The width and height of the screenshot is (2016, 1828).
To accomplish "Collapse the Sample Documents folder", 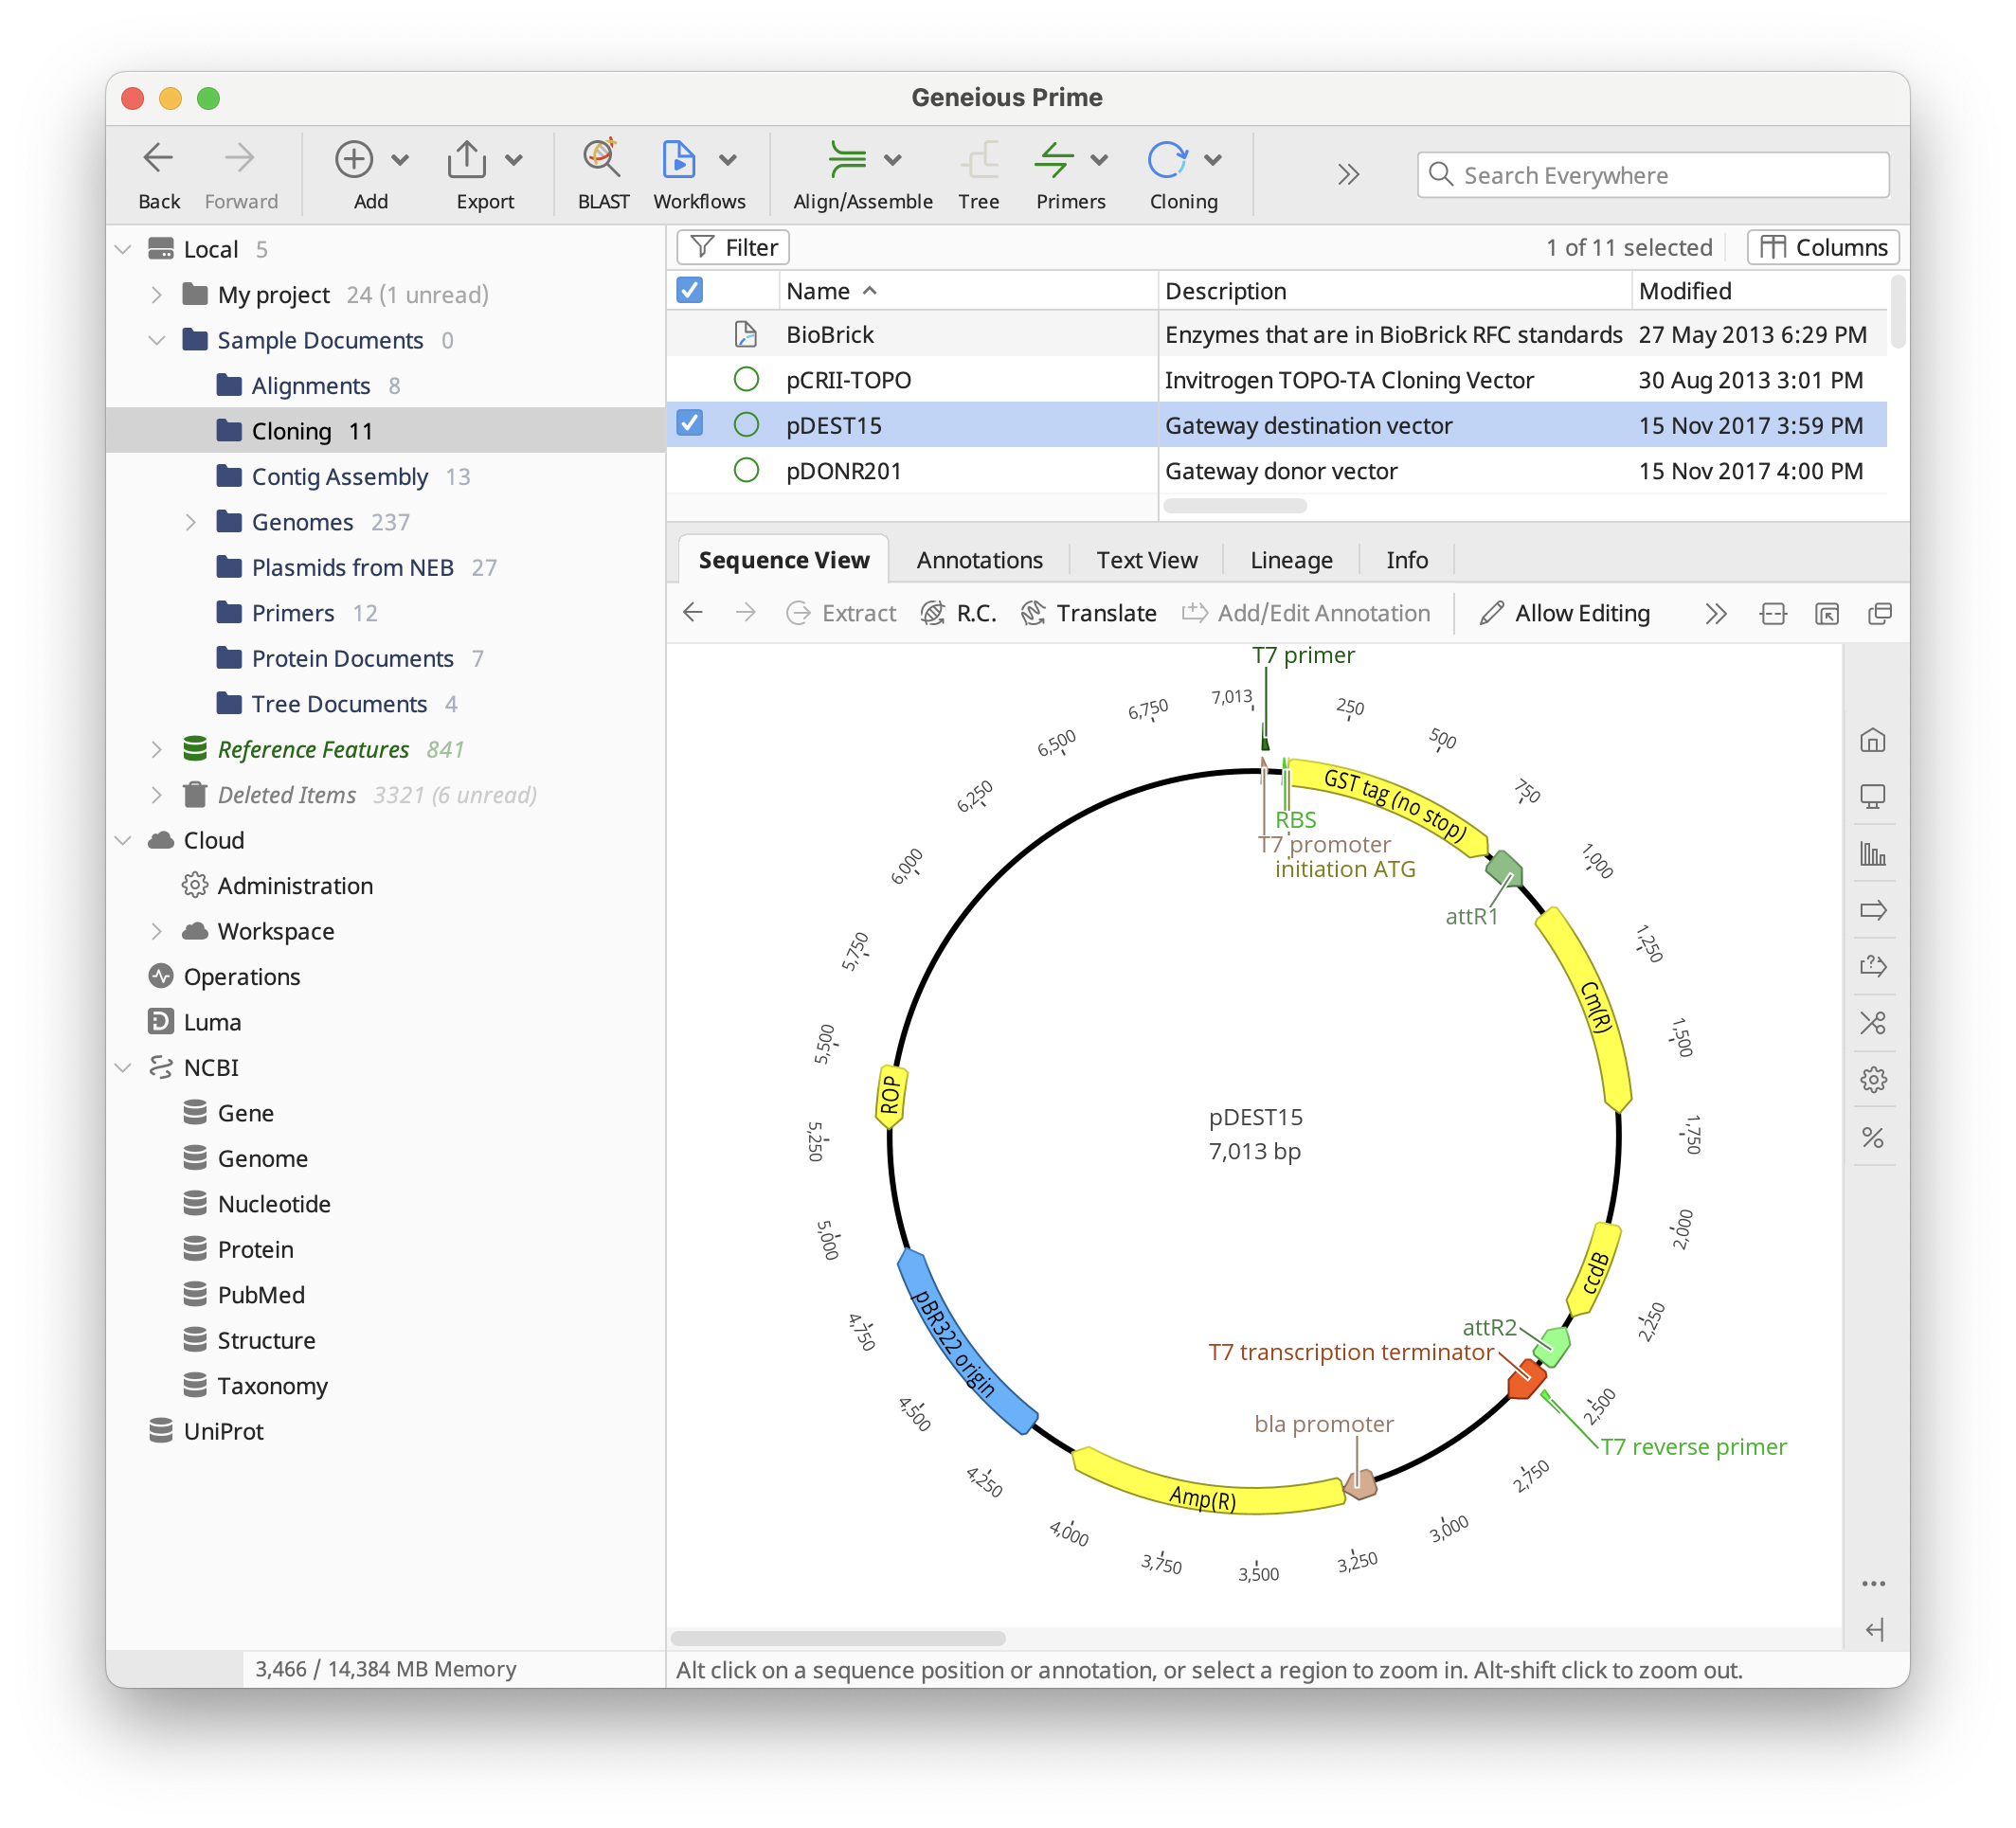I will pyautogui.click(x=156, y=340).
